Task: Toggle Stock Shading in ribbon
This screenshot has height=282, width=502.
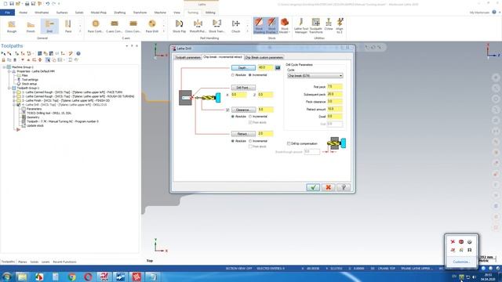Action: click(259, 26)
